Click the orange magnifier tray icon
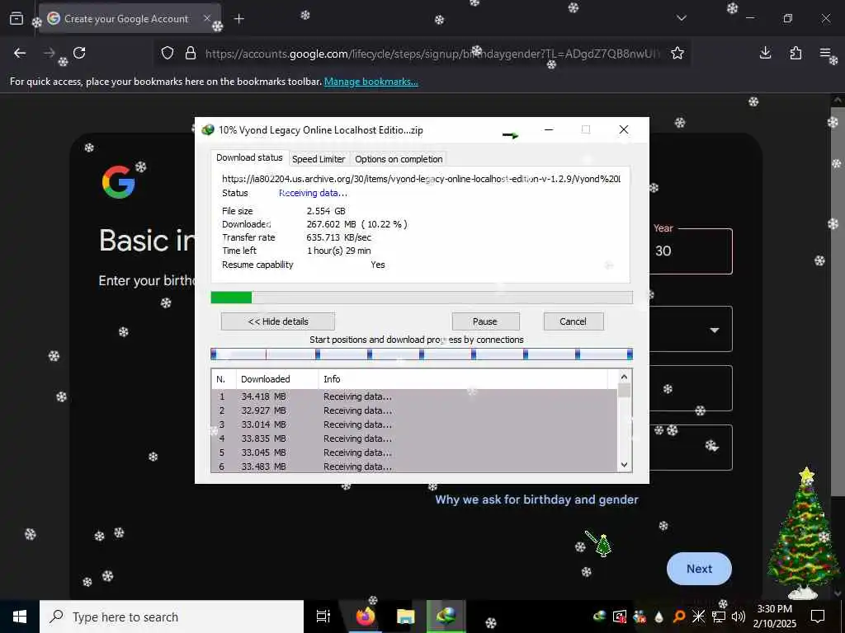Image resolution: width=845 pixels, height=633 pixels. 678,617
